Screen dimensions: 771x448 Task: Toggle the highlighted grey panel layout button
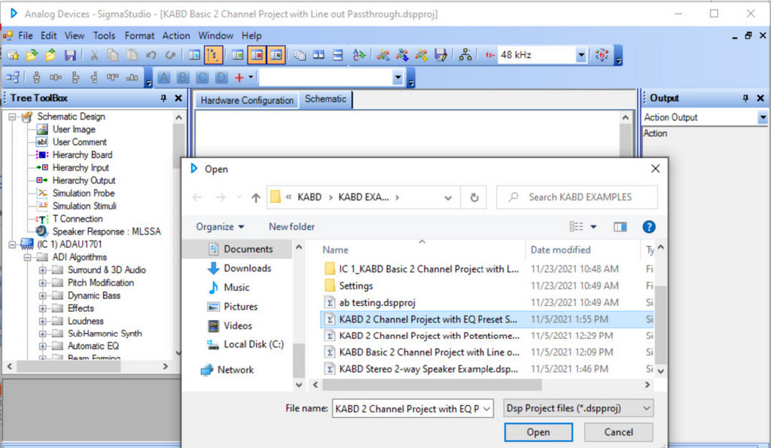coord(276,55)
